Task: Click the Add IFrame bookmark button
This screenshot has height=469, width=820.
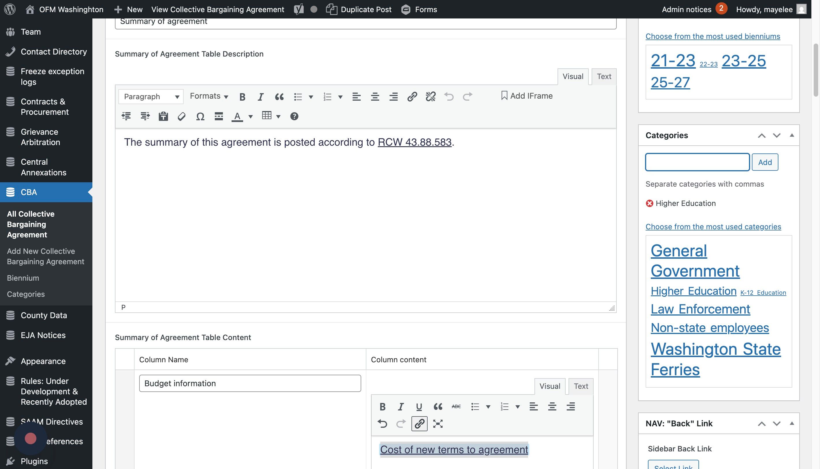Action: (x=527, y=96)
